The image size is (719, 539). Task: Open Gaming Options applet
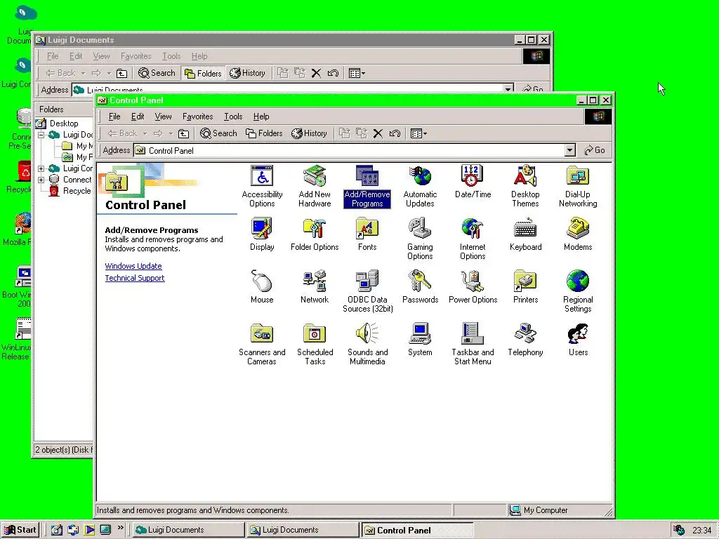[x=420, y=239]
